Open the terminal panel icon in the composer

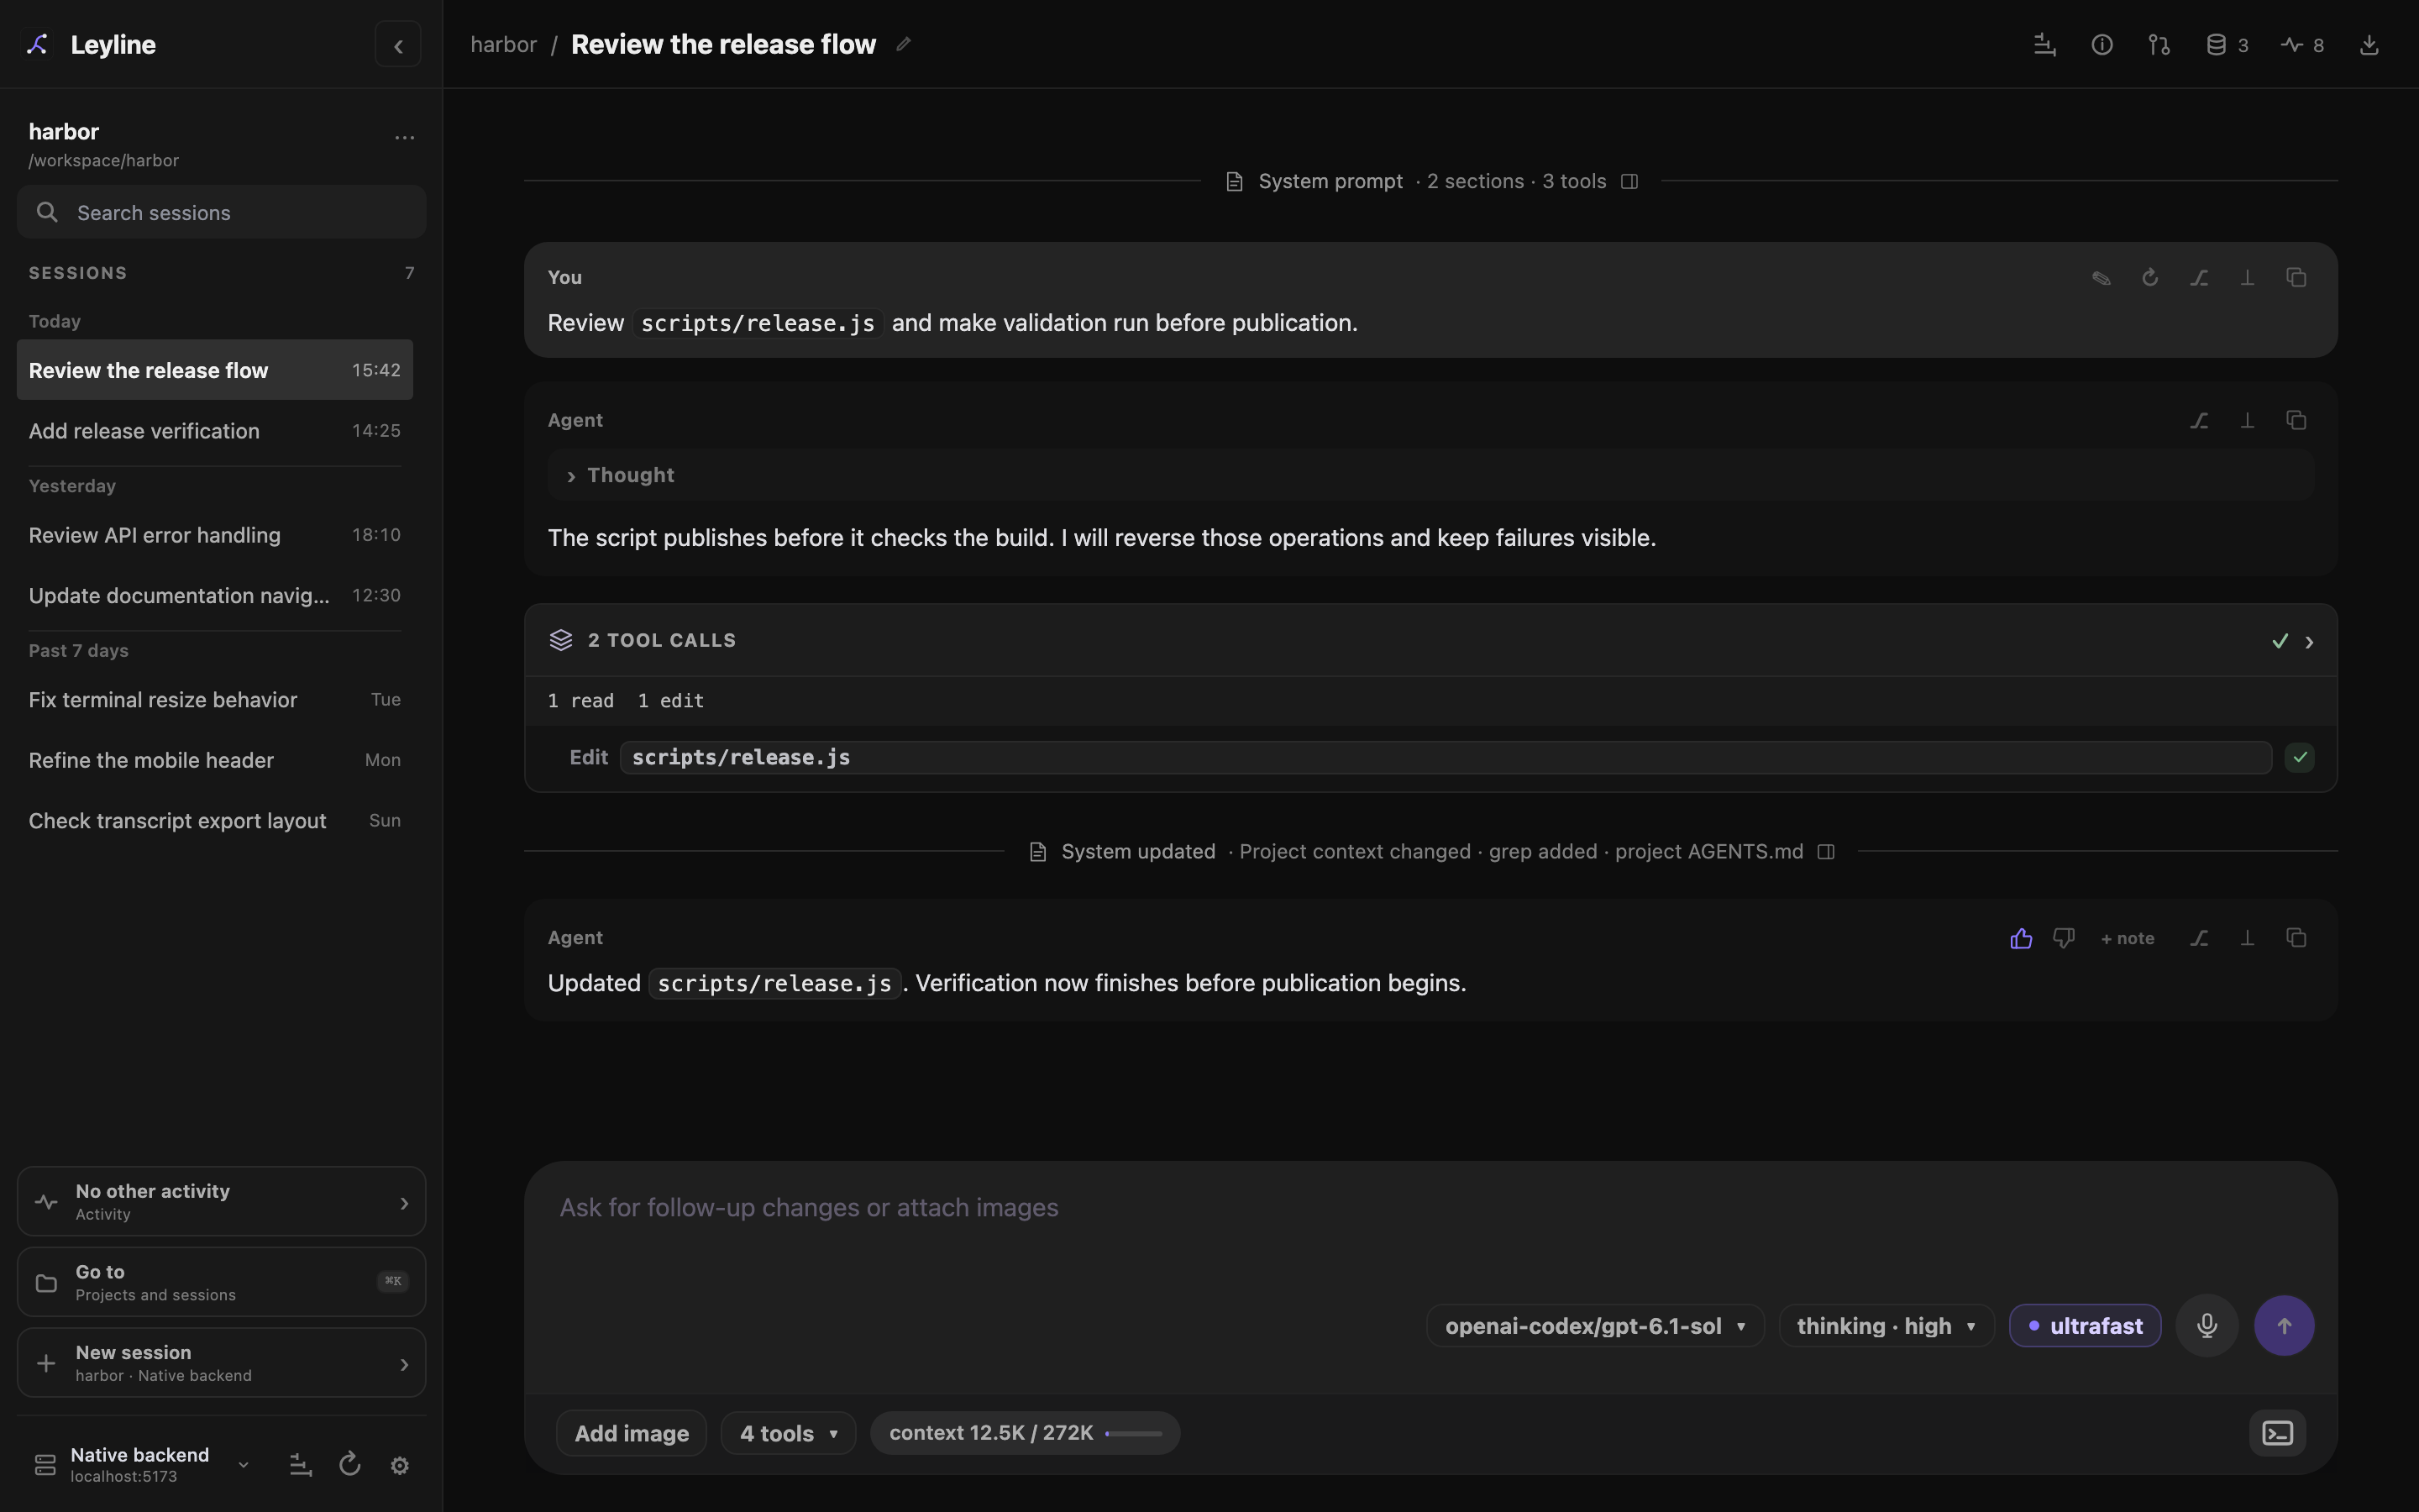coord(2277,1433)
